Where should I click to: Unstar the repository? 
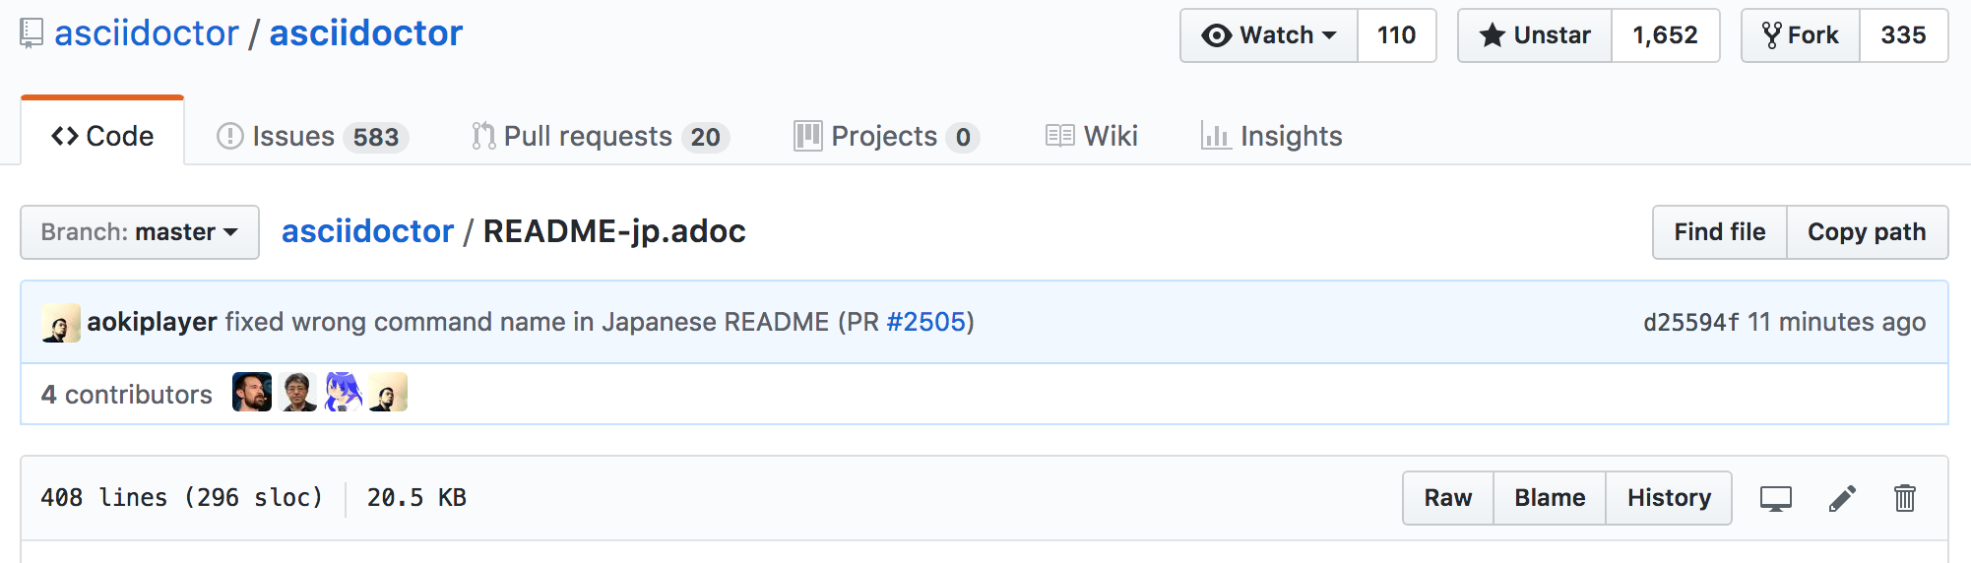click(1535, 35)
